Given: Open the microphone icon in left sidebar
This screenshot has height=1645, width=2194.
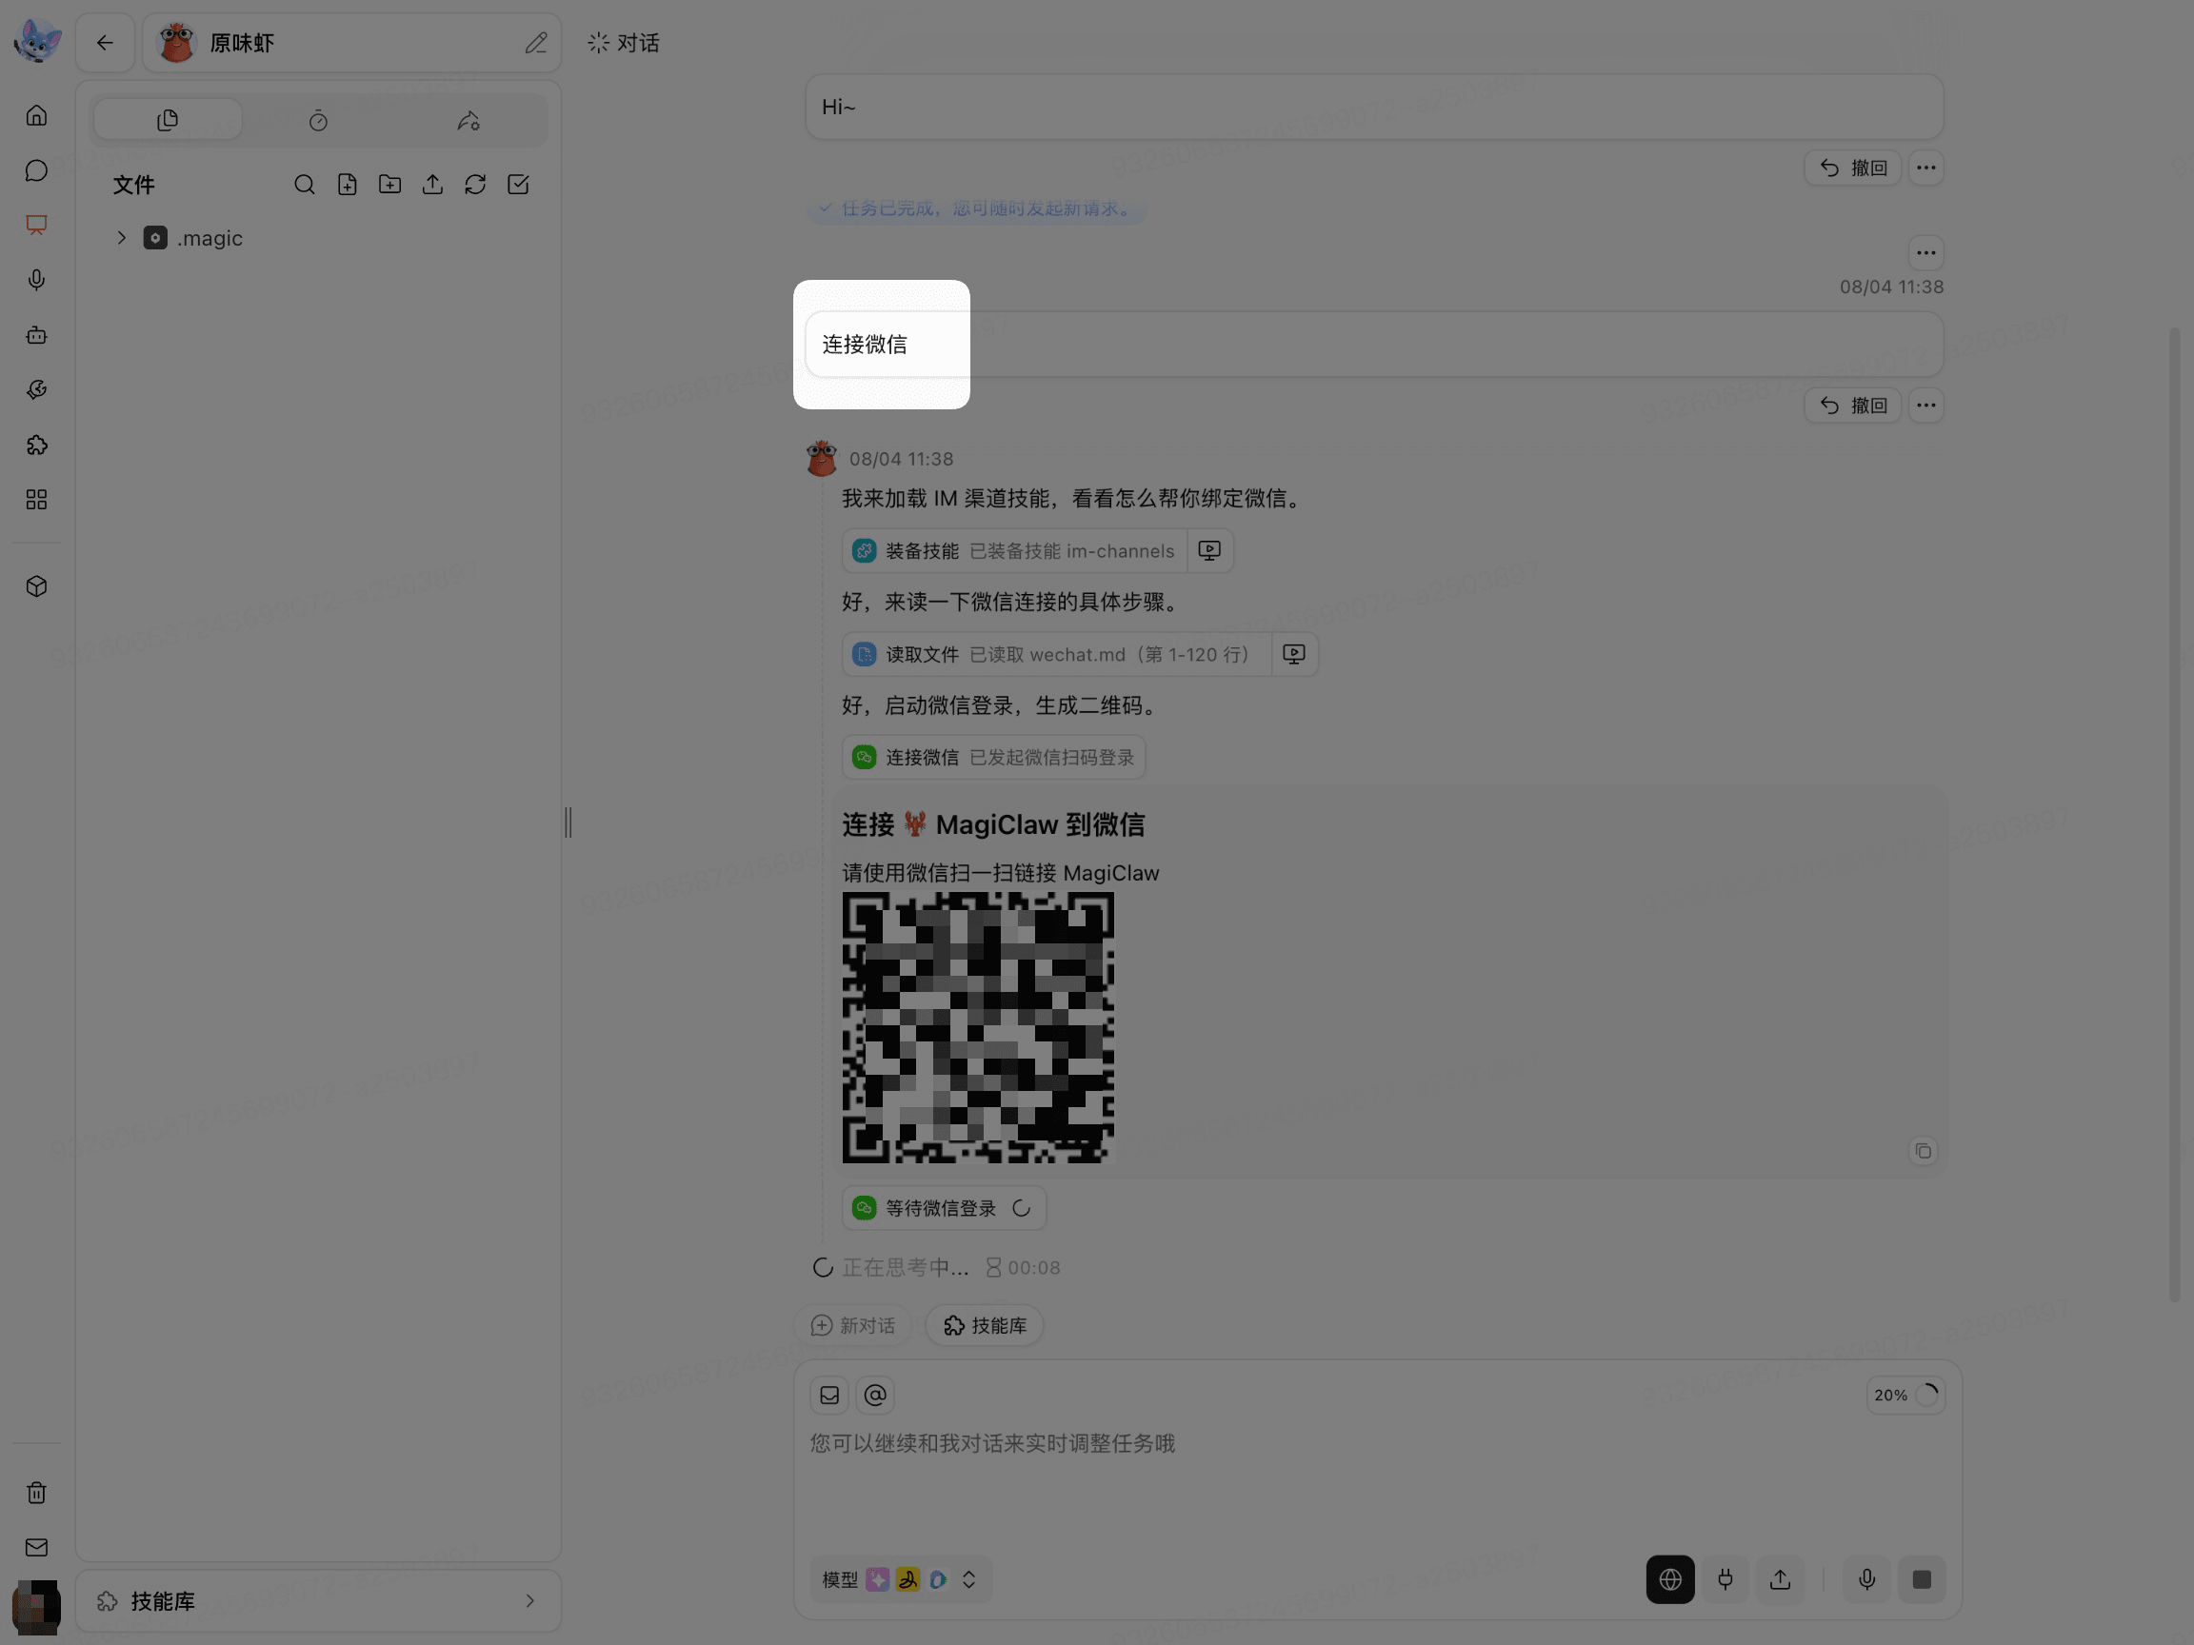Looking at the screenshot, I should click(37, 280).
